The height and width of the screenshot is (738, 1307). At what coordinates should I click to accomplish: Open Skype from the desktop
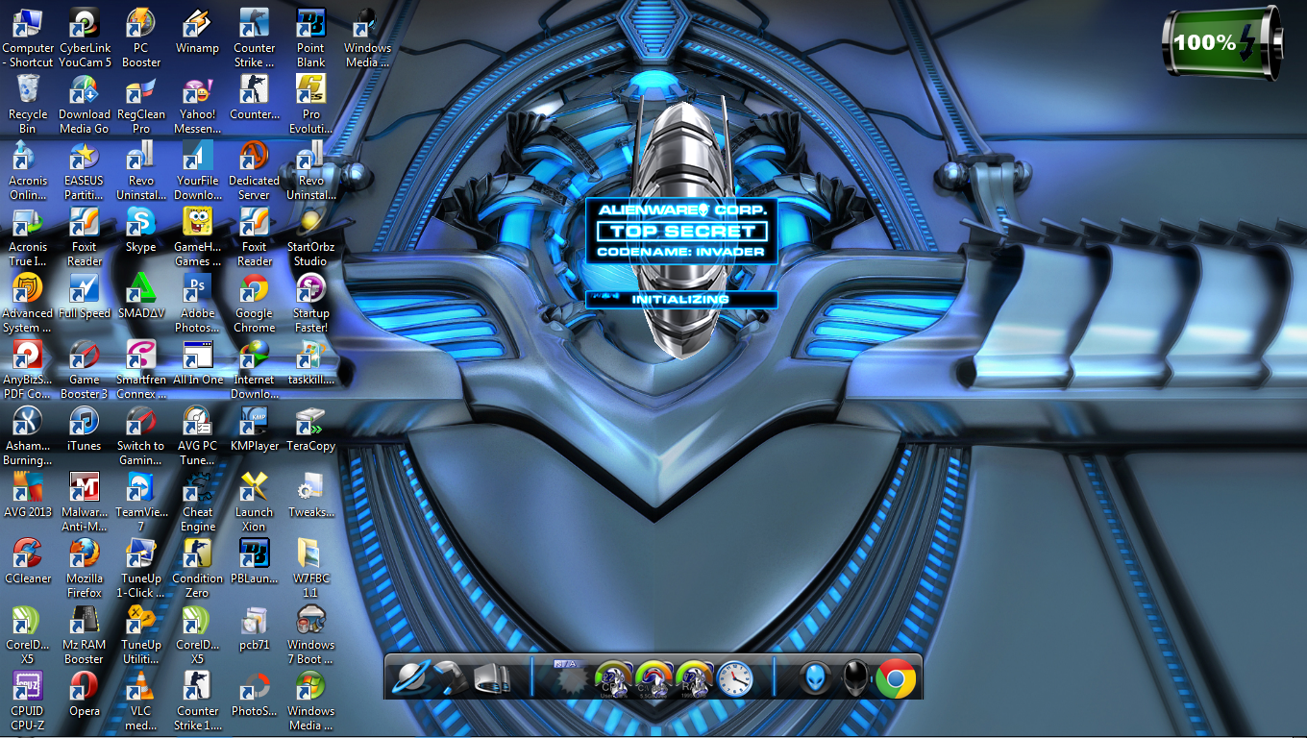click(x=141, y=230)
